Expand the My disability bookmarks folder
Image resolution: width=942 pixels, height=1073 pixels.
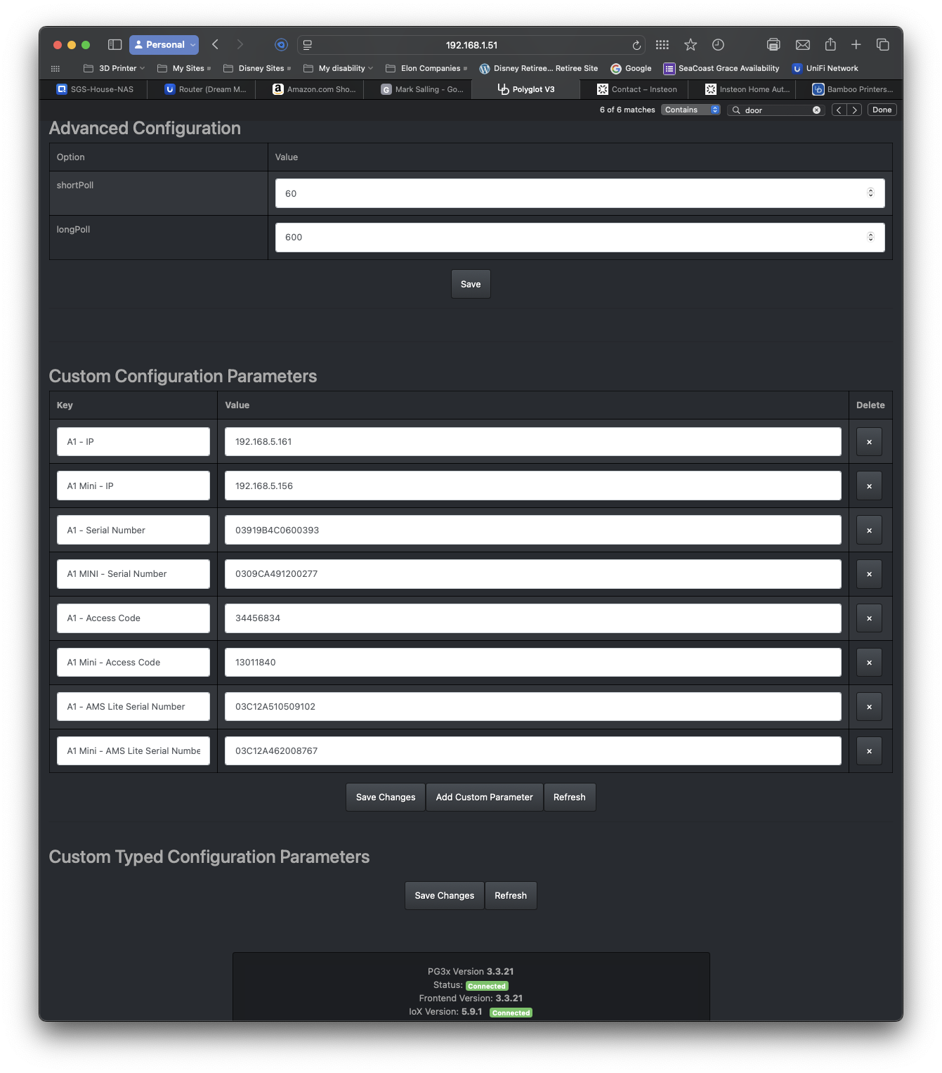point(338,68)
